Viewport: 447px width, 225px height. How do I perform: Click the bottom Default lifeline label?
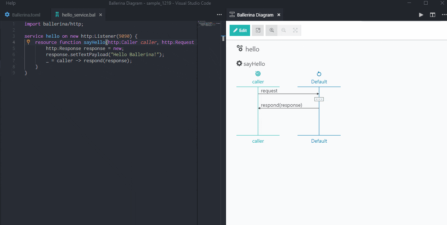(319, 141)
